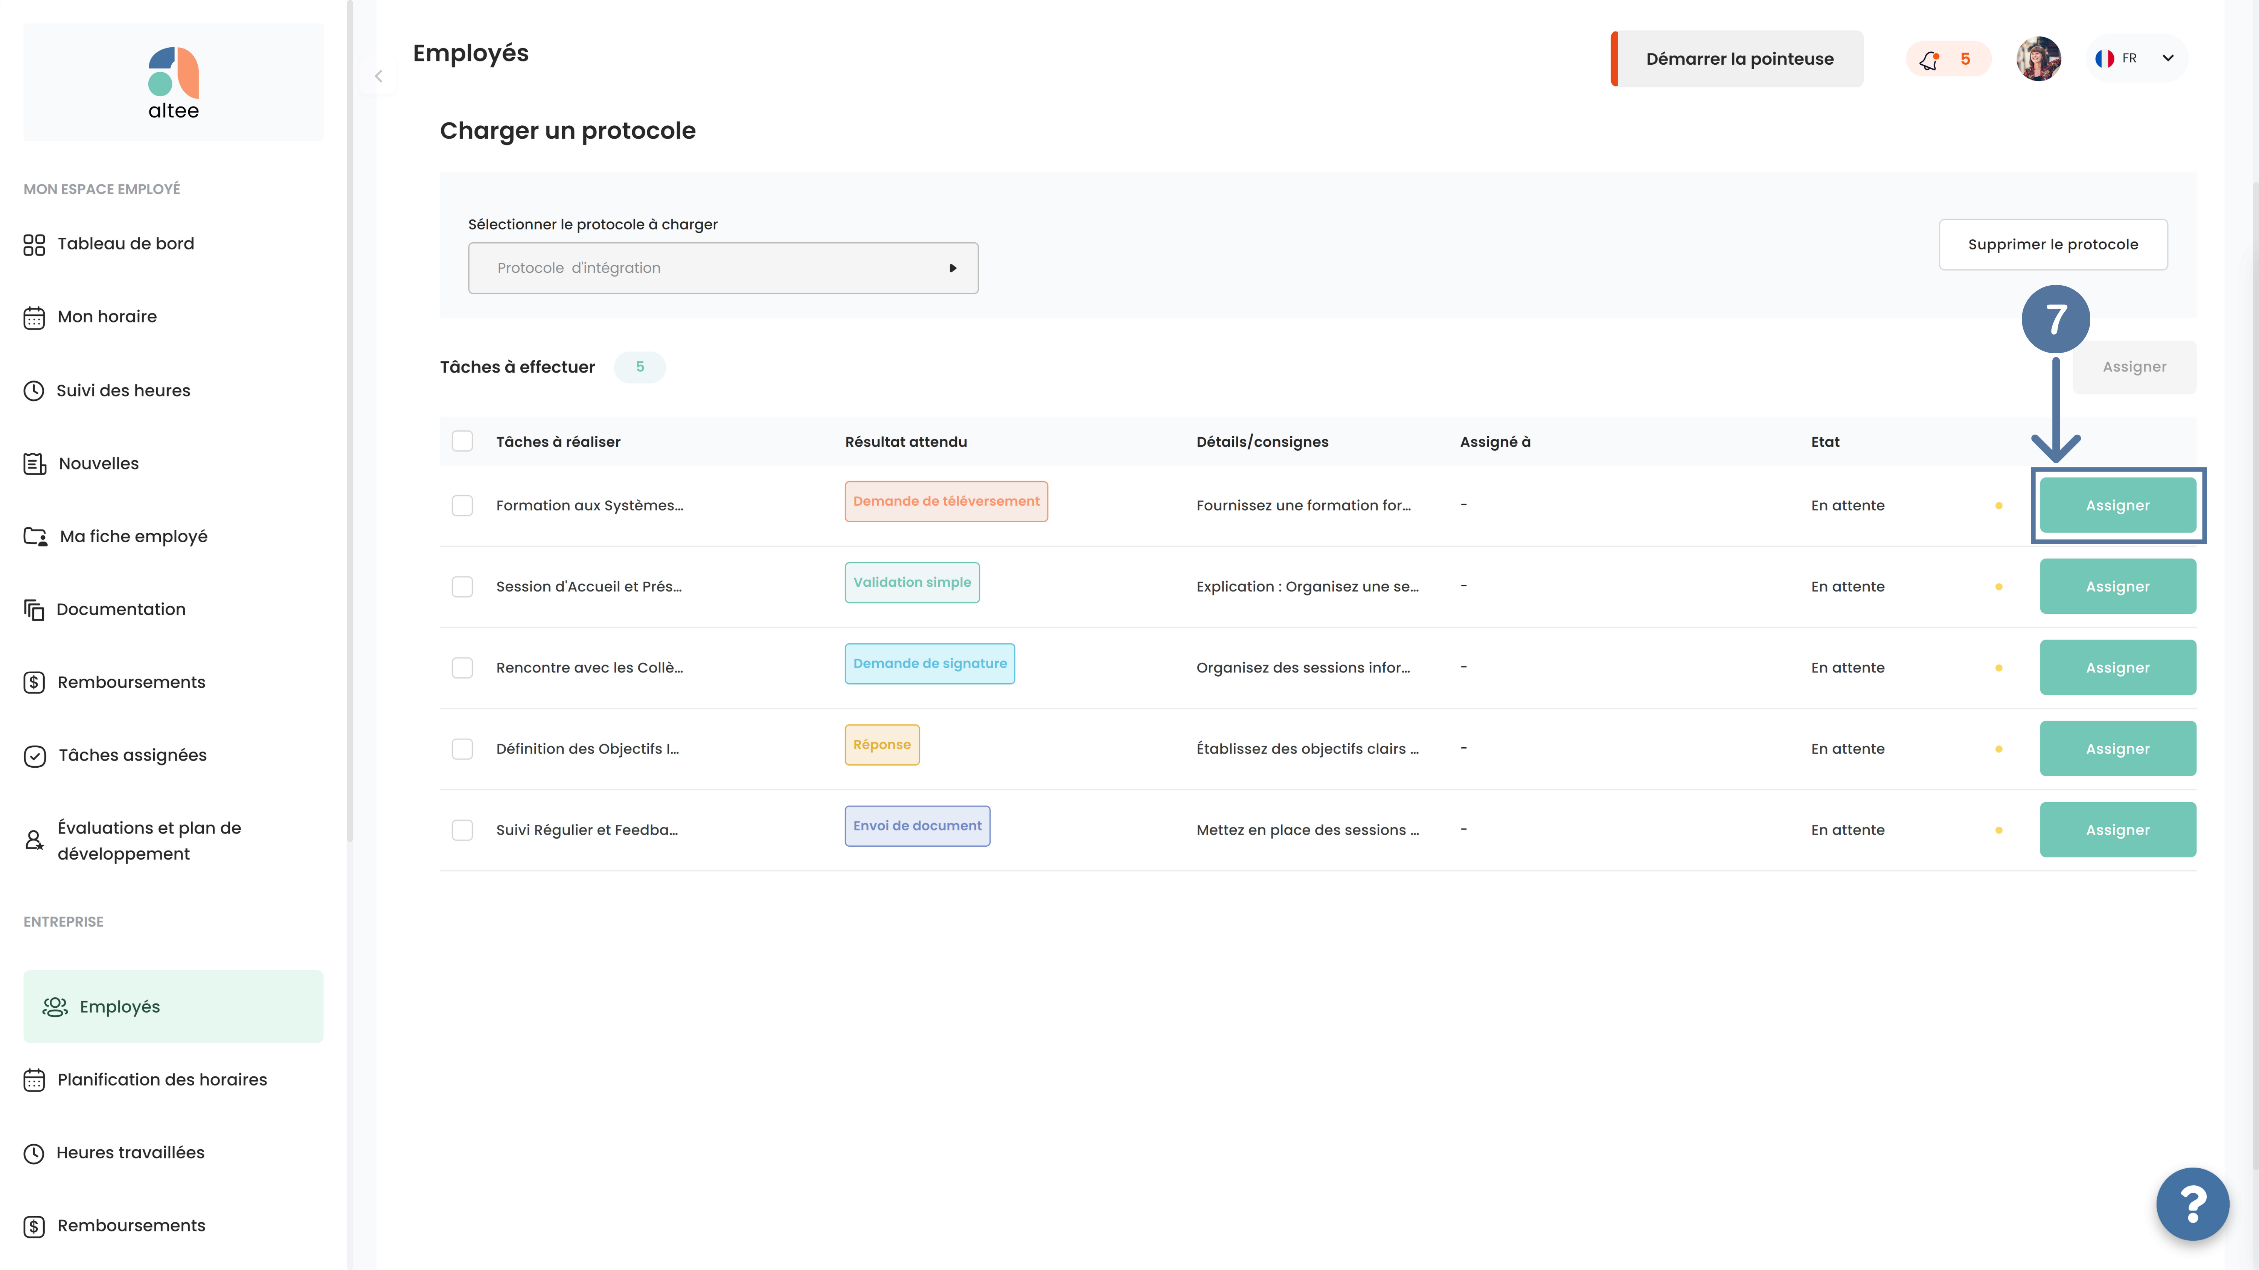This screenshot has height=1270, width=2259.
Task: Select Employés in the sidebar
Action: [x=174, y=1006]
